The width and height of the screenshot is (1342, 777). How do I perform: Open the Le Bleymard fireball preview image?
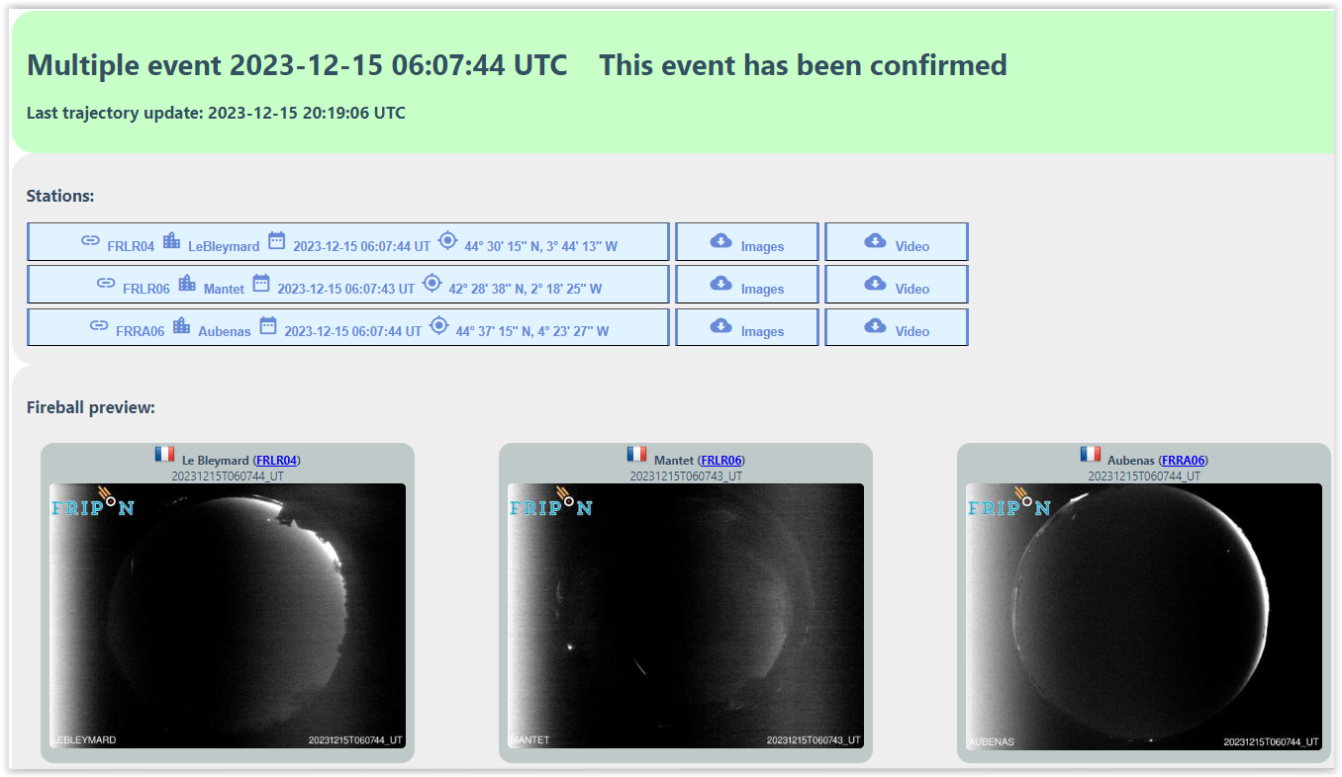pos(228,615)
